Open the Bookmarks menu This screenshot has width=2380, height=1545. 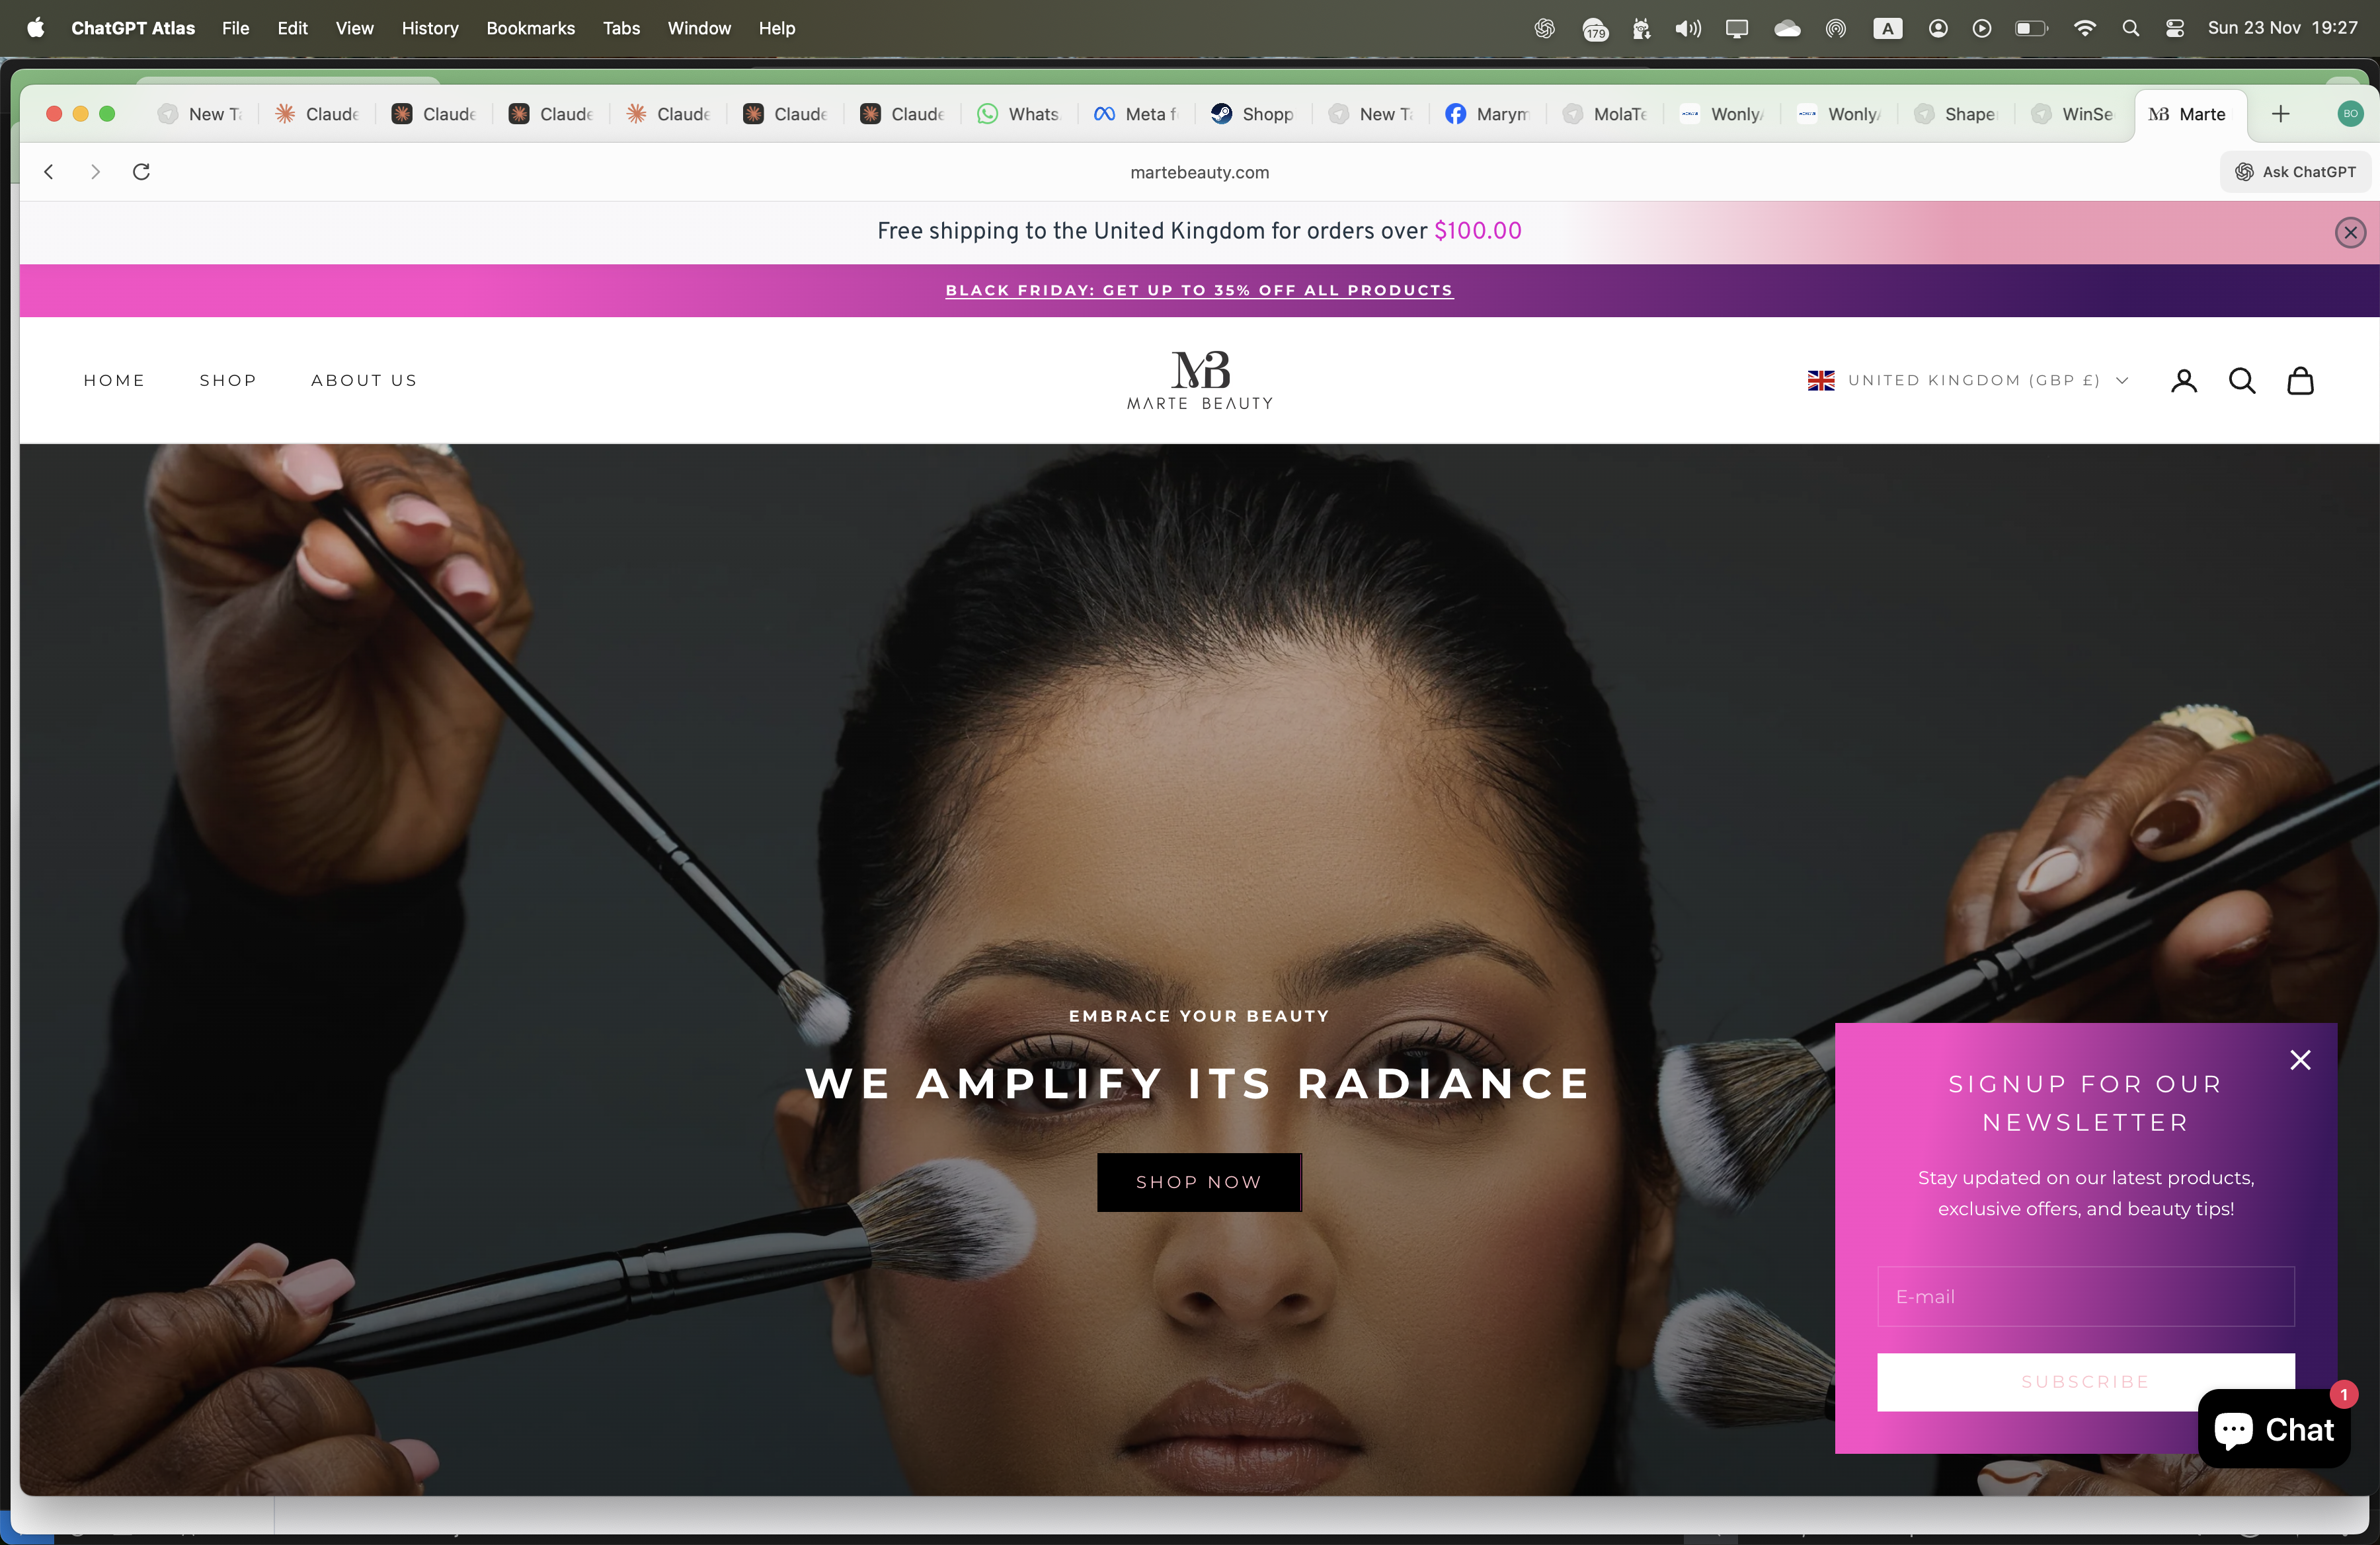pyautogui.click(x=530, y=28)
